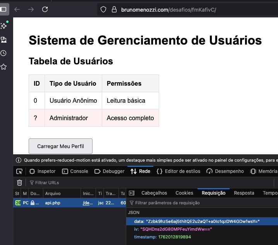The height and width of the screenshot is (245, 278).
Task: Collapse the request details pane toggle
Action: coord(131,193)
